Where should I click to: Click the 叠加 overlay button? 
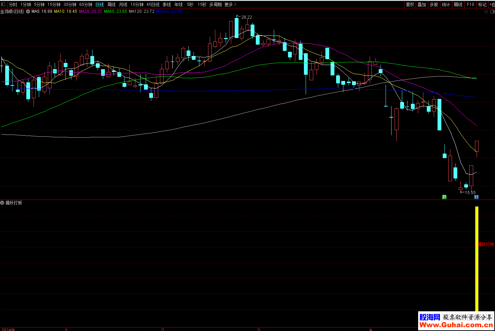(422, 4)
